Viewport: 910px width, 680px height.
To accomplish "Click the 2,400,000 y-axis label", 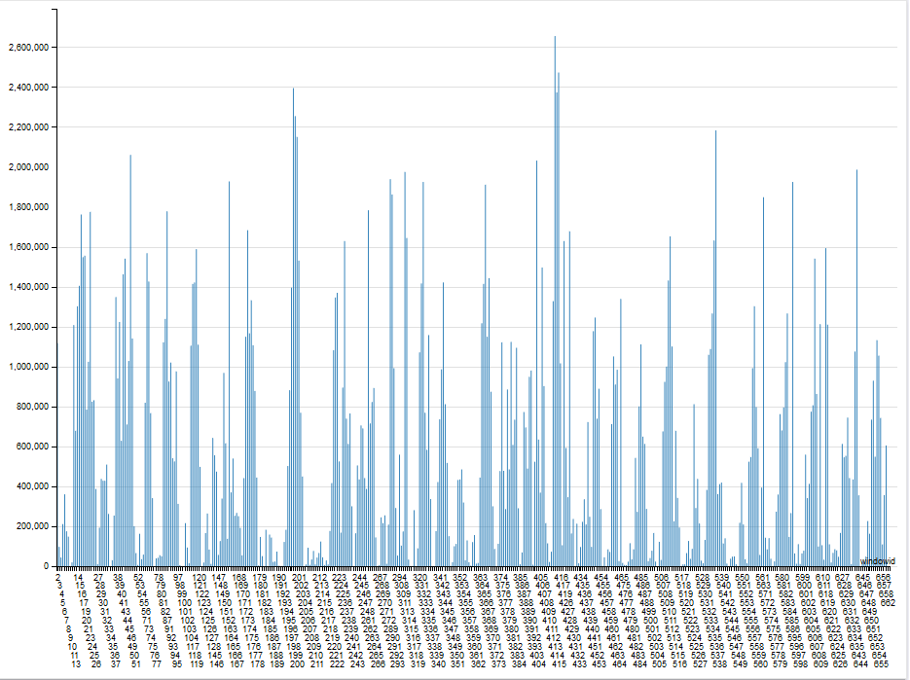I will point(26,88).
